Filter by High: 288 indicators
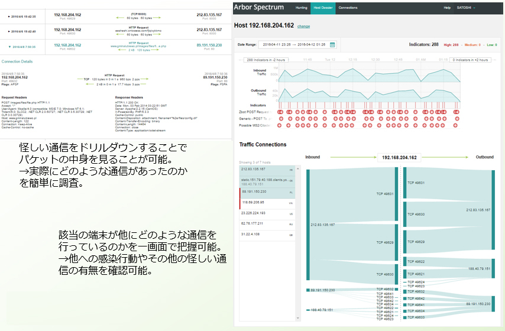 (x=451, y=45)
